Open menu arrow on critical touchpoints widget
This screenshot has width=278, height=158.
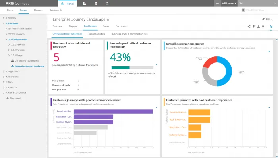tap(156, 65)
